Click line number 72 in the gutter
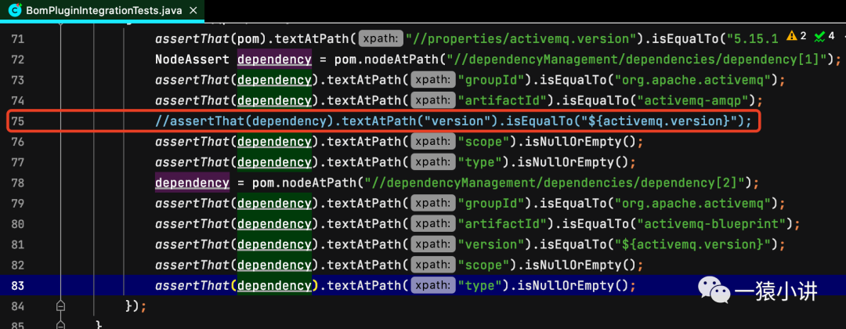846x329 pixels. tap(17, 60)
